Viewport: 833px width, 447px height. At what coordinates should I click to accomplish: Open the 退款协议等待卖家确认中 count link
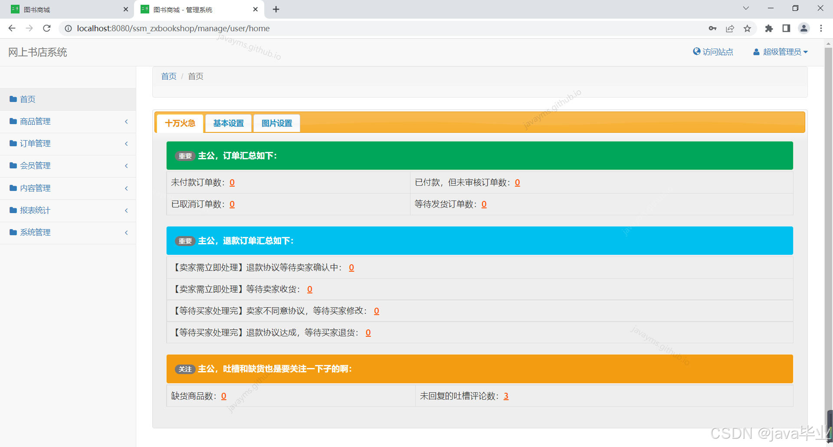[x=351, y=268]
